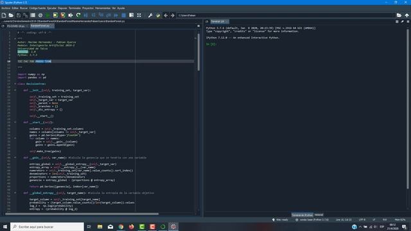Click the Windows search box
Screen dimensions: 411x231
47,227
